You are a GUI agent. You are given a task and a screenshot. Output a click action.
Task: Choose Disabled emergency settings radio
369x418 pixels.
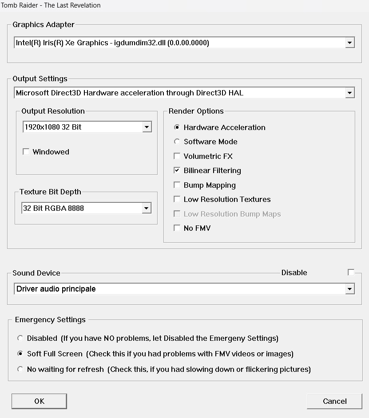point(20,338)
